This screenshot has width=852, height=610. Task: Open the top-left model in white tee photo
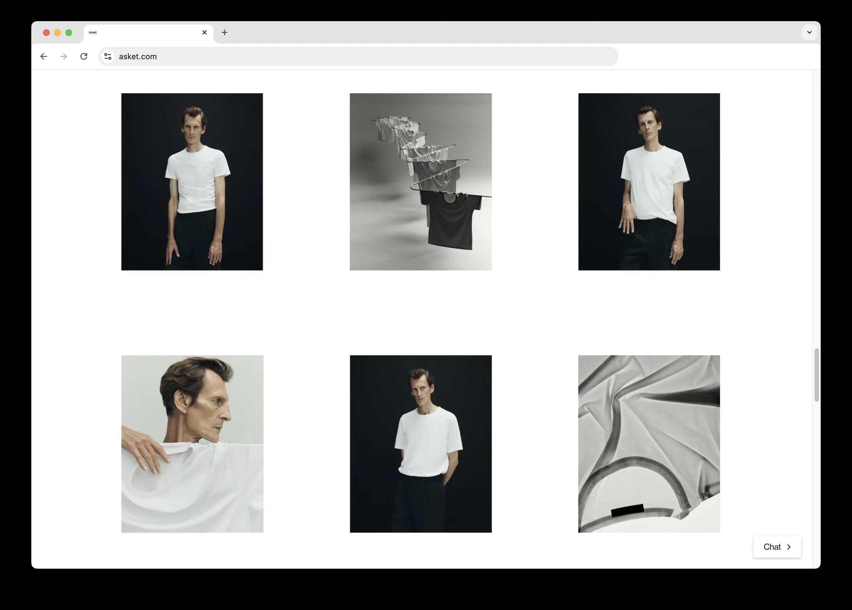point(192,182)
